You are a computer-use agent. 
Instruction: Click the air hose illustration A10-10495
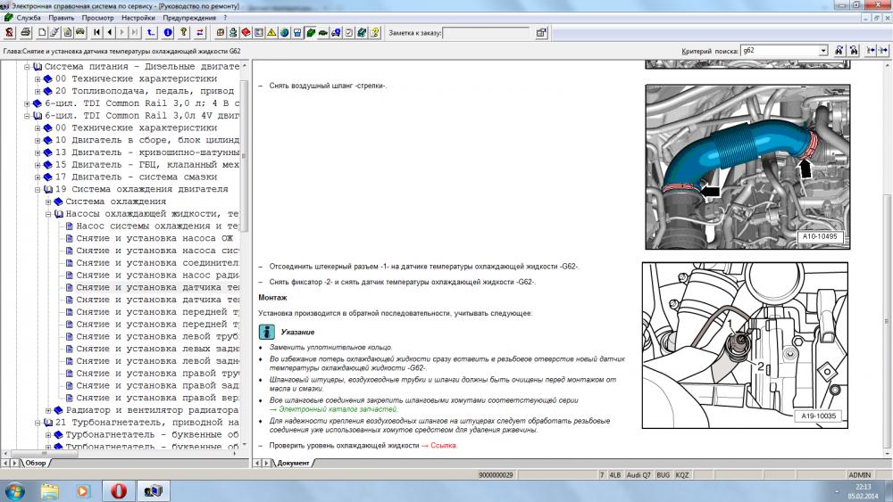(x=747, y=167)
